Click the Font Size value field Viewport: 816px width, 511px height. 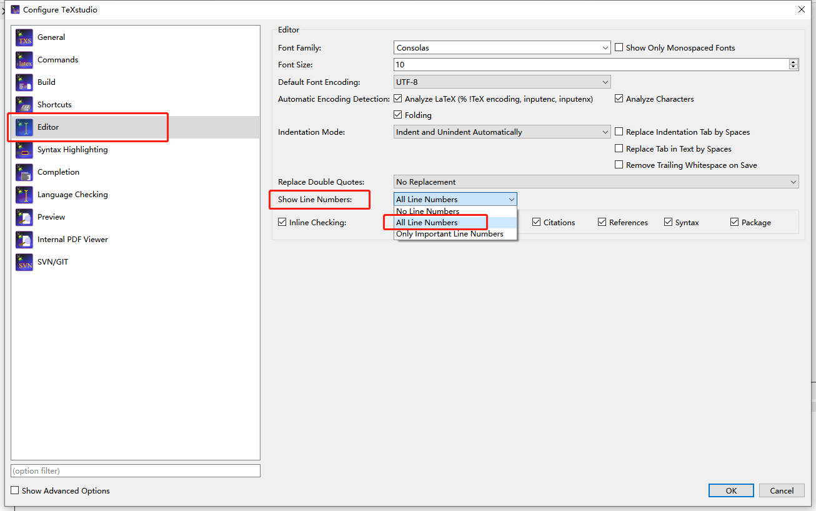[x=591, y=64]
